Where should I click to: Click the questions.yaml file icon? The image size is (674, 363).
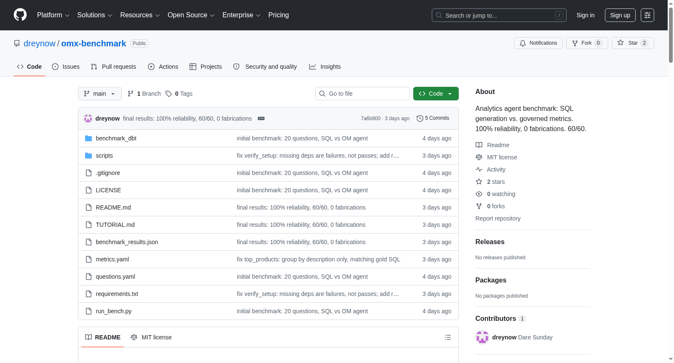[88, 277]
